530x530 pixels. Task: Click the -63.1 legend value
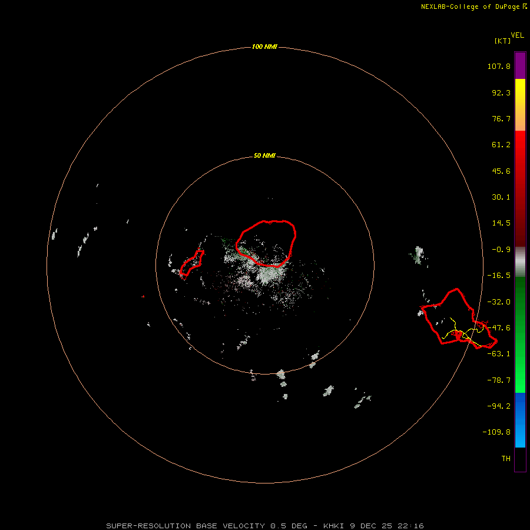click(499, 354)
